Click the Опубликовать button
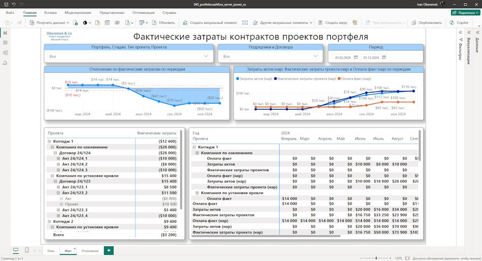 click(426, 23)
